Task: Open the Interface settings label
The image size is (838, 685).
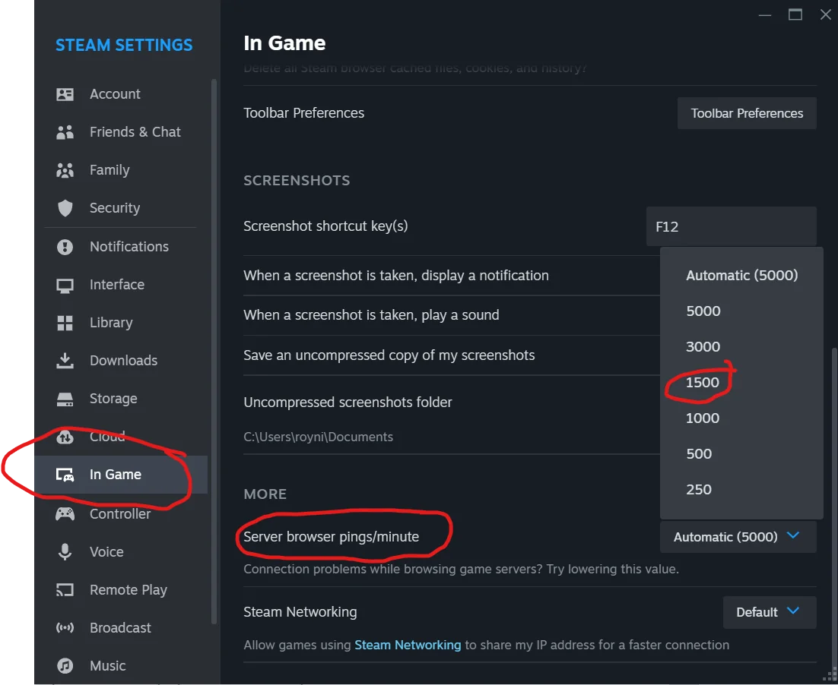Action: (x=117, y=285)
